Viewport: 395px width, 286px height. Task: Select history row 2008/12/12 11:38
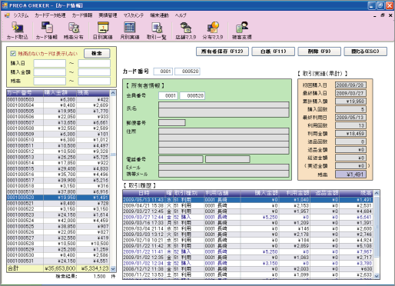click(248, 269)
